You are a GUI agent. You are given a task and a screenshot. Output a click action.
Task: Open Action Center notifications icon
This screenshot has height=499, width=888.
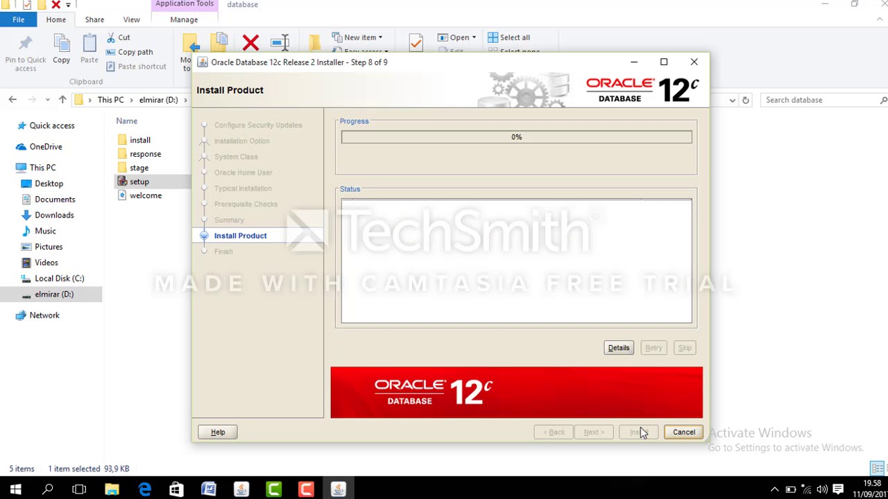(x=838, y=489)
